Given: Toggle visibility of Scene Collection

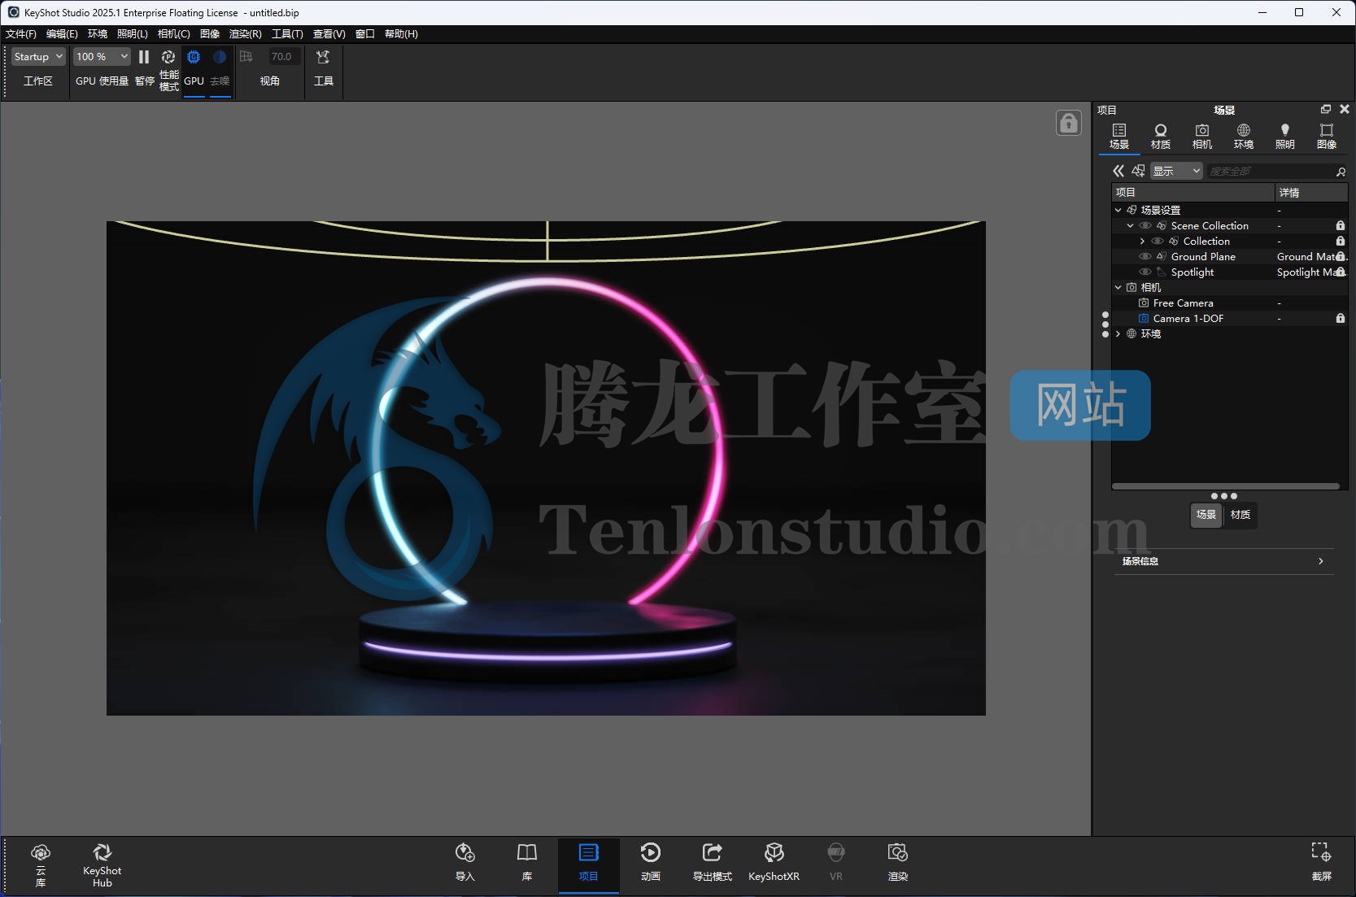Looking at the screenshot, I should tap(1145, 225).
